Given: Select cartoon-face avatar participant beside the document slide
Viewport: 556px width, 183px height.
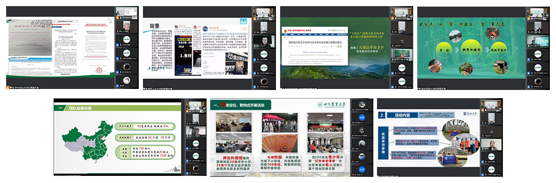Looking at the screenshot, I should [127, 80].
